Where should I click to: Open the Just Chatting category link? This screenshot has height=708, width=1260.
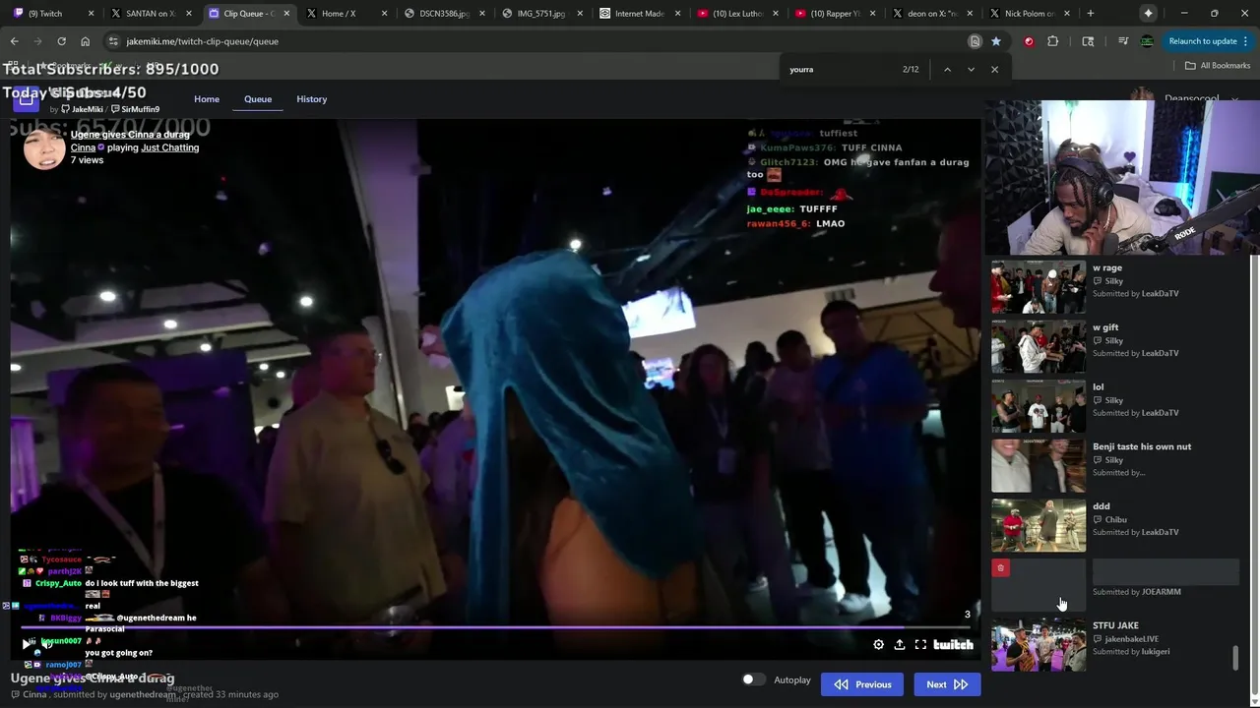(x=169, y=147)
